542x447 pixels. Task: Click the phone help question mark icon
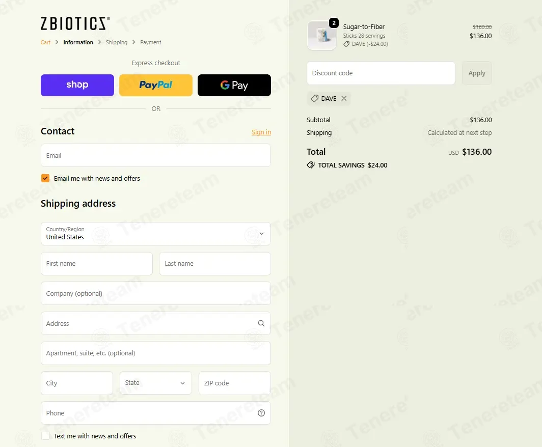[261, 413]
